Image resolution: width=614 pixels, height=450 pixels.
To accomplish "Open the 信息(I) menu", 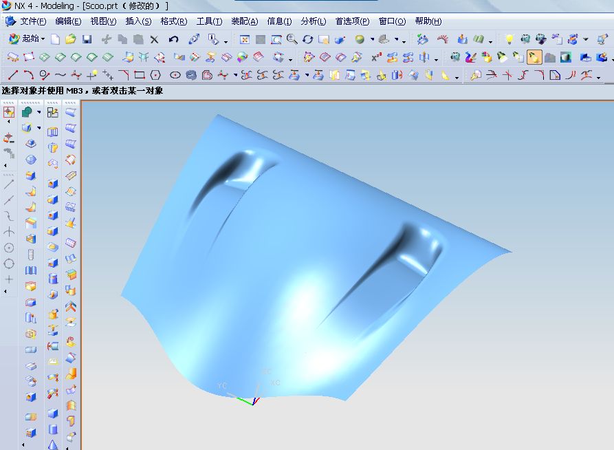I will [279, 21].
